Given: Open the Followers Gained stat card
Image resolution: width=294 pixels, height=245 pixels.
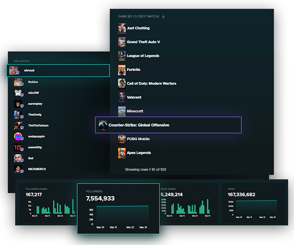Looking at the screenshot, I should [x=46, y=202].
